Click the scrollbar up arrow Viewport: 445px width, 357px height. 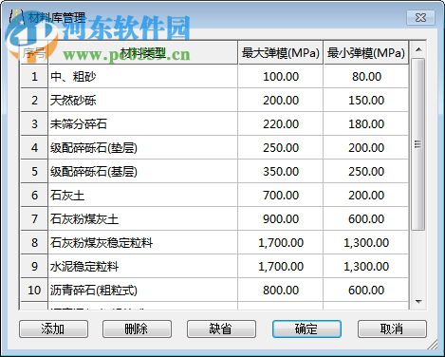[418, 49]
